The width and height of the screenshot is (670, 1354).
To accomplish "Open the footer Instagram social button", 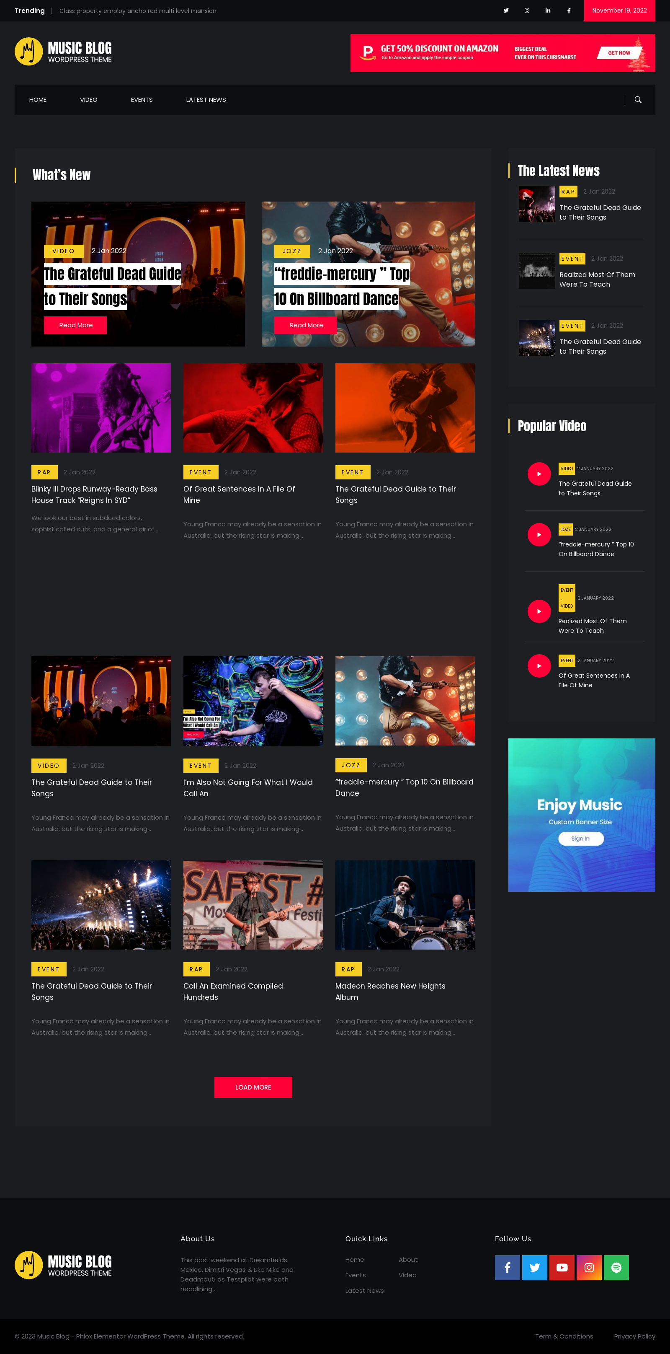I will [589, 1267].
